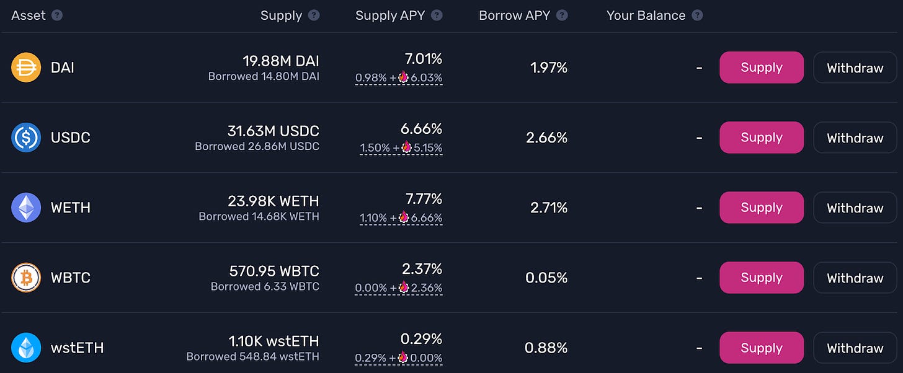Screen dimensions: 903x373
Task: Click Withdraw button in the DAI row
Action: click(x=855, y=68)
